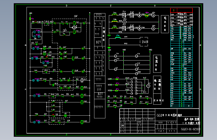217x140 pixels.
Task: Select the 2SR coil symbol
Action: (73, 59)
